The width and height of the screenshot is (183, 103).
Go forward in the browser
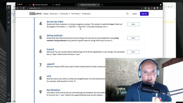tap(20, 8)
